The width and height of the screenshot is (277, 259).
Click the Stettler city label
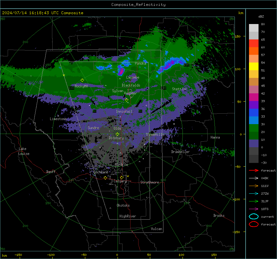(x=179, y=89)
